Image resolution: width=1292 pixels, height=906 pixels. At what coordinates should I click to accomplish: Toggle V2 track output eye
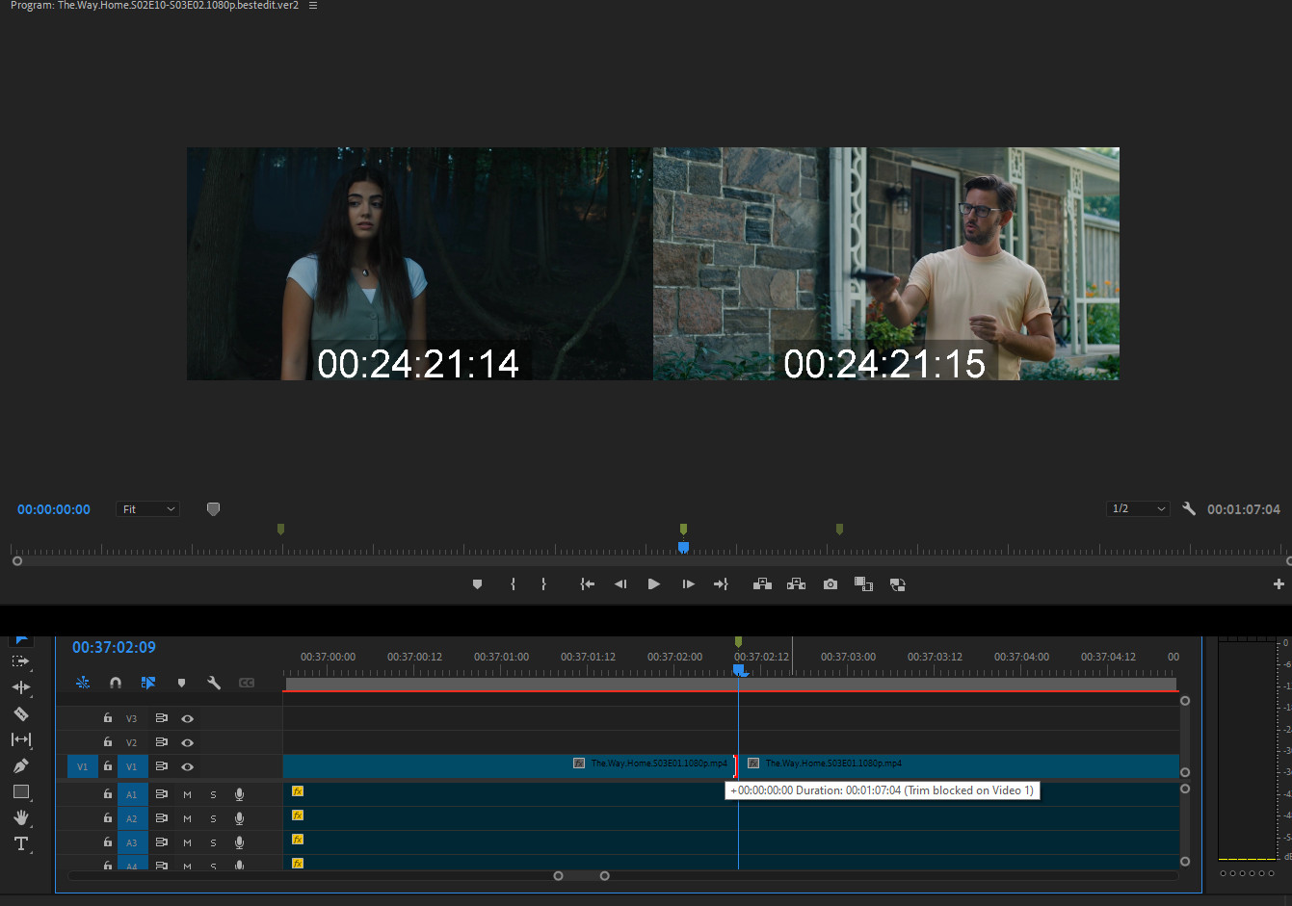pos(188,742)
